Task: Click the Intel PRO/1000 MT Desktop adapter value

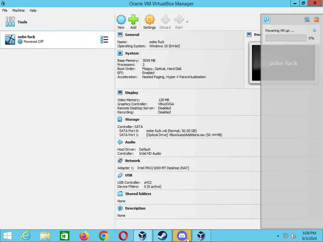Action: (x=163, y=168)
